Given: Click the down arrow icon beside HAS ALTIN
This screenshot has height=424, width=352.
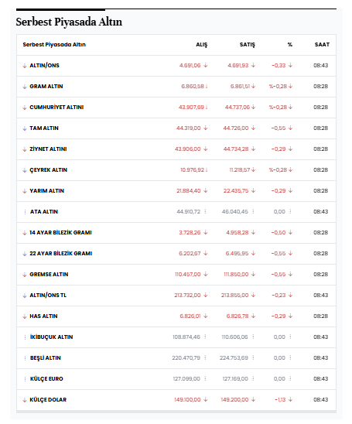Looking at the screenshot, I should click(25, 316).
